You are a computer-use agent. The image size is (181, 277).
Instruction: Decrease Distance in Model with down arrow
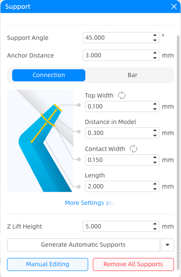(x=155, y=136)
